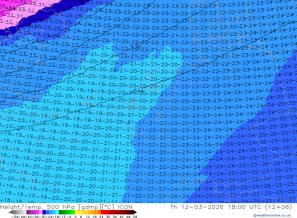This screenshot has height=218, width=297.
Task: Click the dark blue legend swatch at -30
Action: (x=44, y=212)
